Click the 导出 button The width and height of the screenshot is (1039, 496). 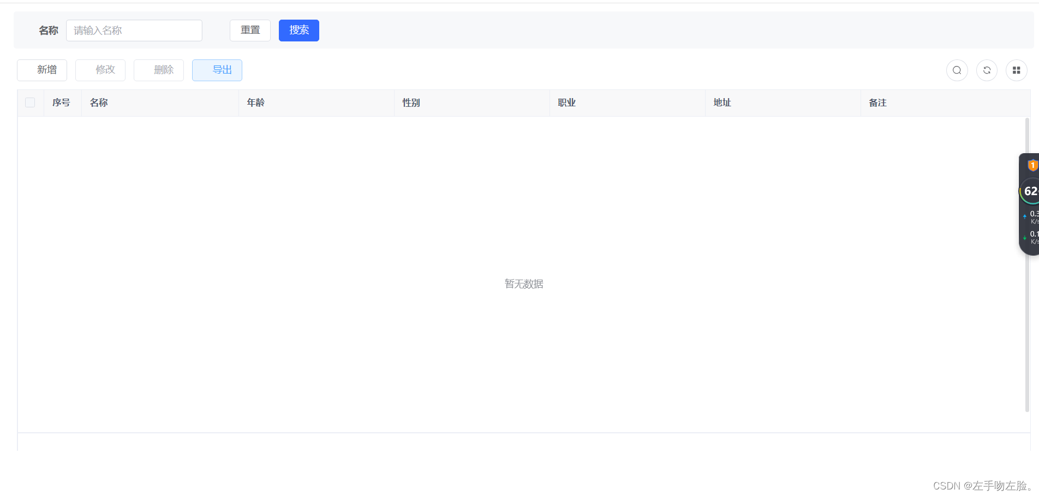click(x=217, y=70)
